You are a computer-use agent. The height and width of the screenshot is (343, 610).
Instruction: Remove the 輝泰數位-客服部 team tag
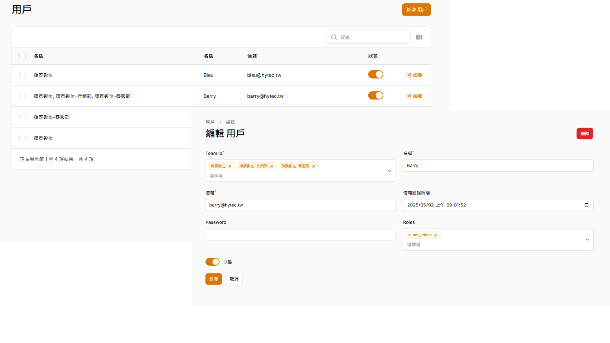314,166
